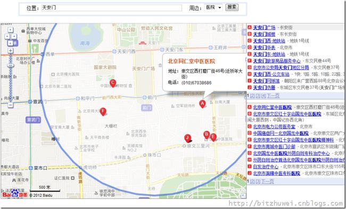Open the 北京市南城中医门诊部 link
The image size is (346, 209).
pyautogui.click(x=274, y=147)
